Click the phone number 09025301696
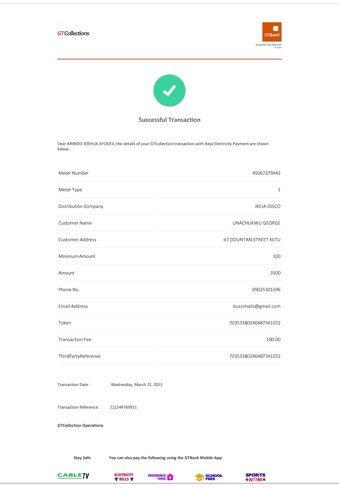The image size is (339, 489). pos(266,290)
